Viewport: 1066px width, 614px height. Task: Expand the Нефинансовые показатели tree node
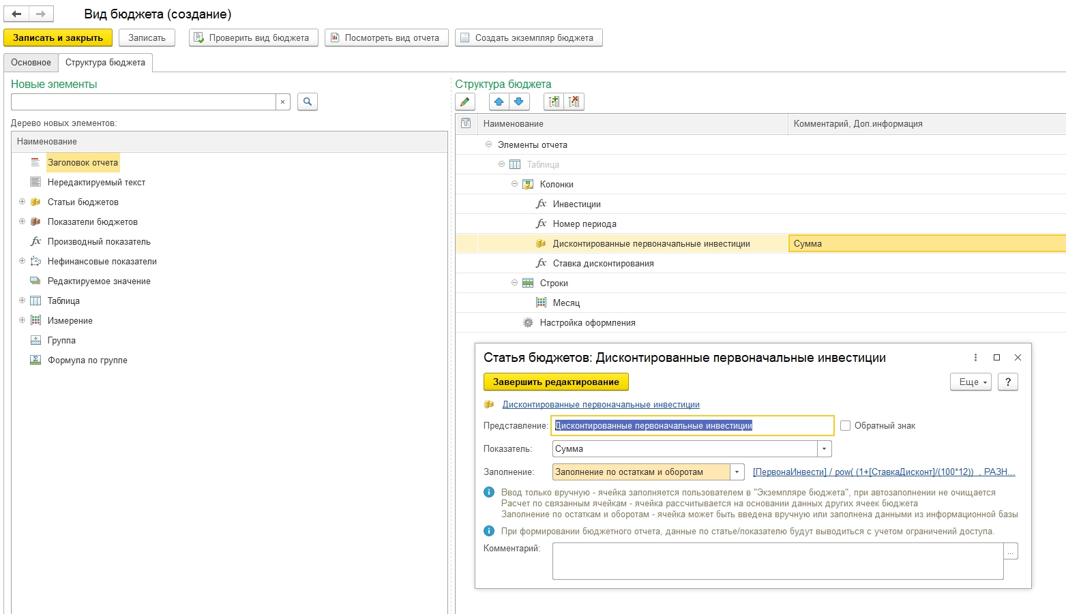pos(22,261)
